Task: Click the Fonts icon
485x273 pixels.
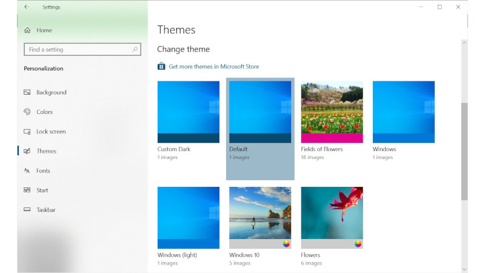Action: point(27,170)
